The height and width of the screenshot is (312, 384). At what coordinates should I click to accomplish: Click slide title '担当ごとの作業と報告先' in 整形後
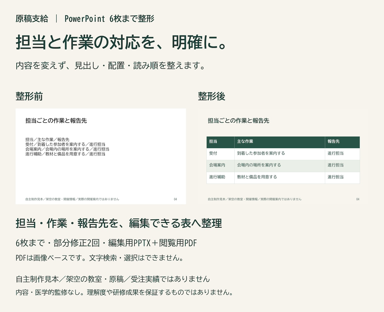click(x=238, y=121)
